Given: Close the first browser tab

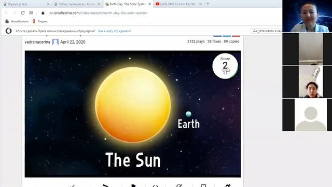Looking at the screenshot, I should 48,4.
